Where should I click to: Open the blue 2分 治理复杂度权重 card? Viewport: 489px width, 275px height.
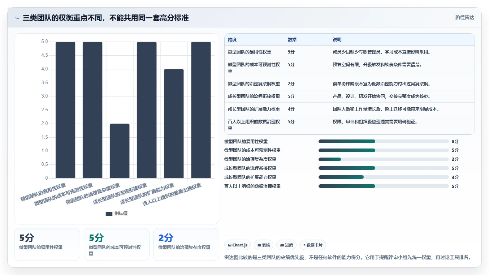186,244
